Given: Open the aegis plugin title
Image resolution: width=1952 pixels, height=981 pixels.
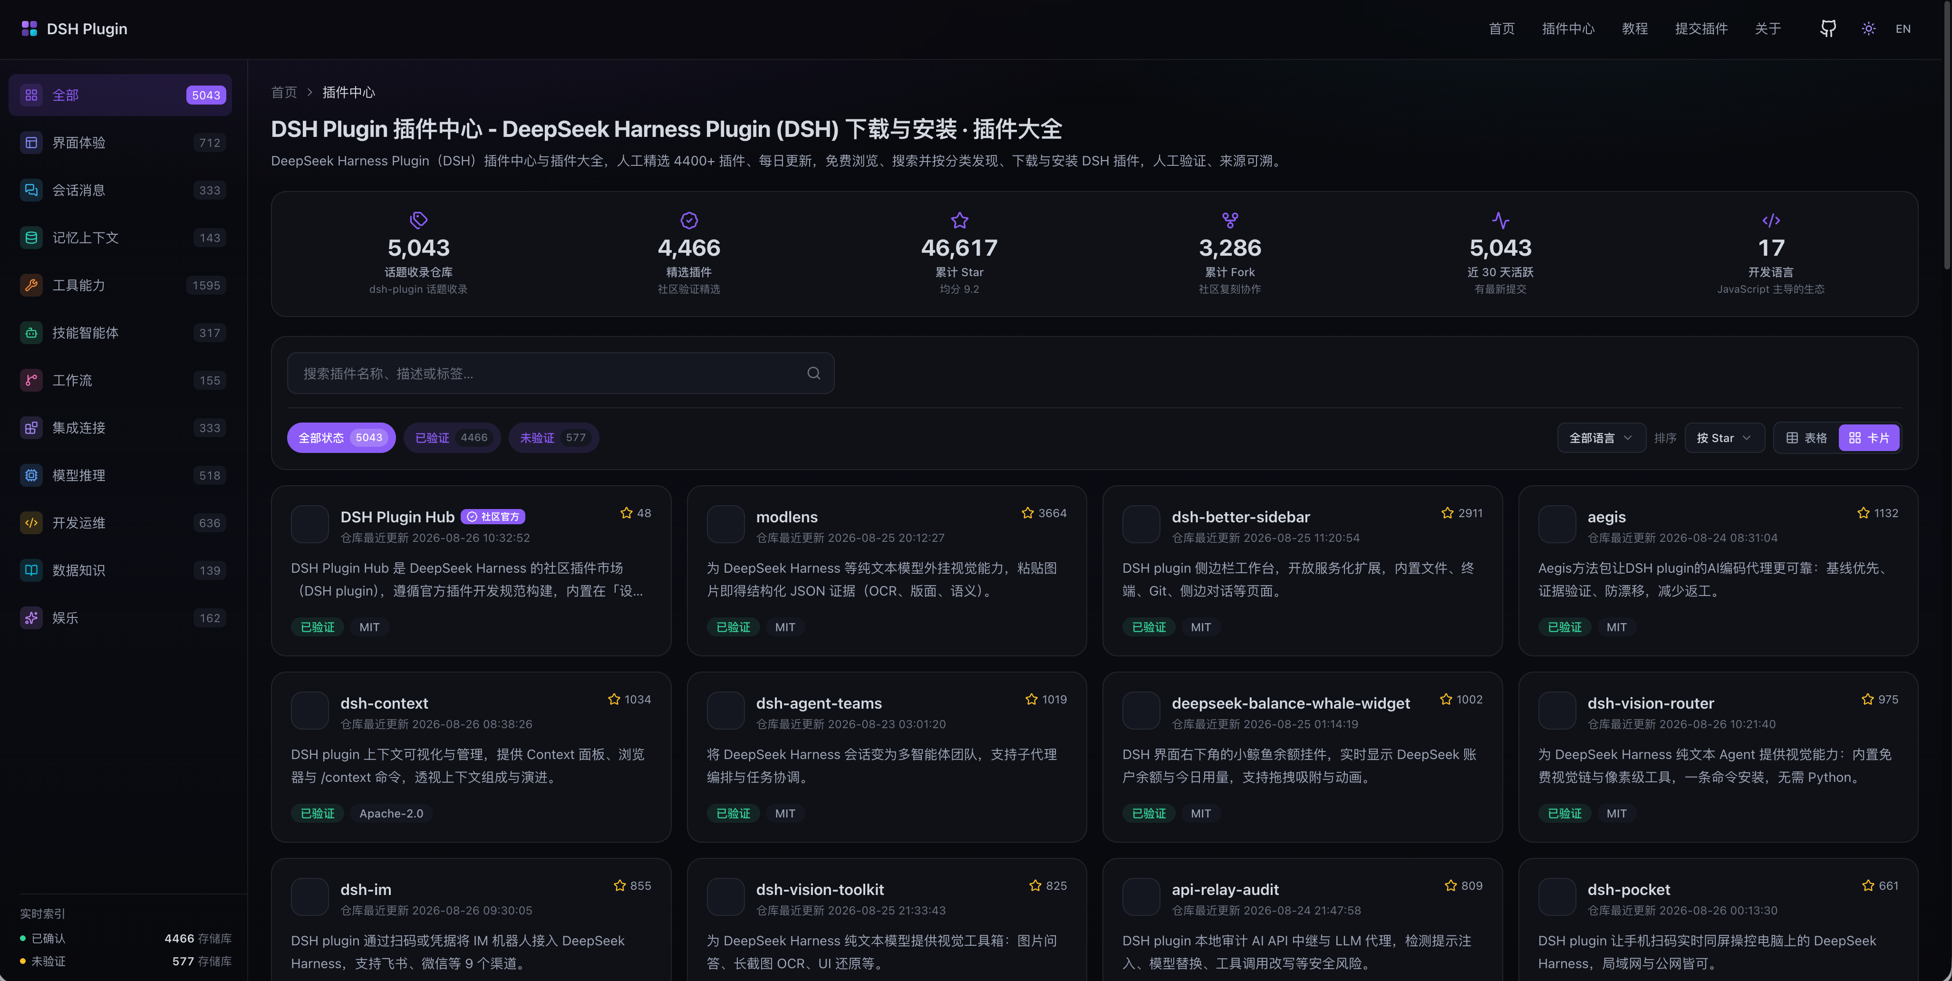Looking at the screenshot, I should tap(1606, 517).
